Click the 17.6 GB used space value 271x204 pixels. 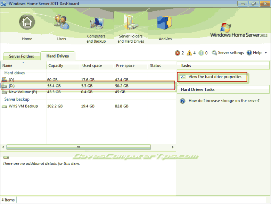[88, 79]
